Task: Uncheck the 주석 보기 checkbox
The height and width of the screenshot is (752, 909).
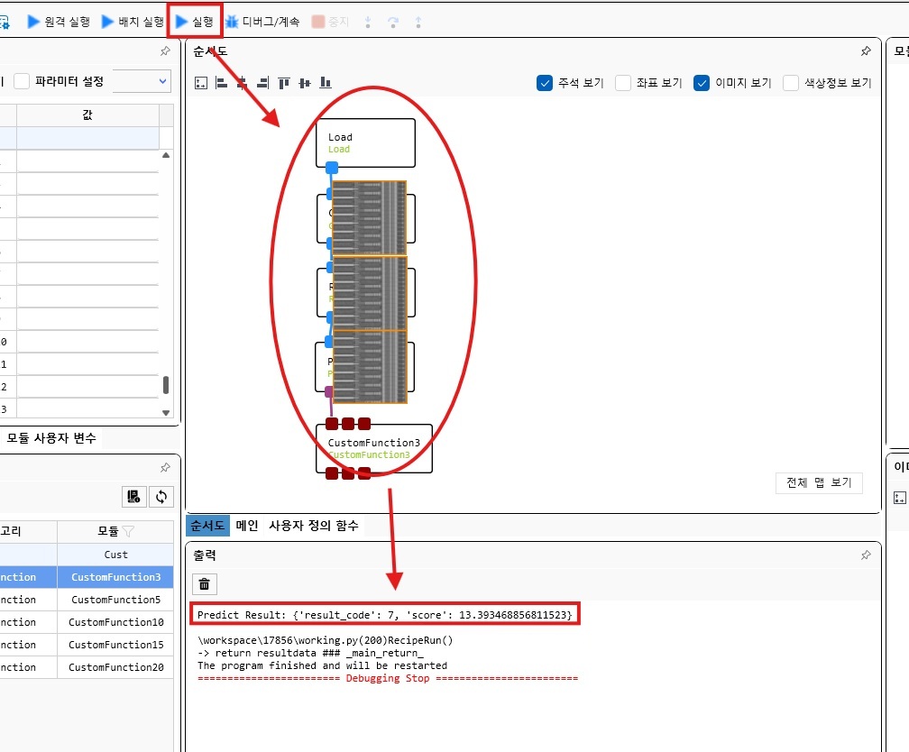Action: click(x=545, y=83)
